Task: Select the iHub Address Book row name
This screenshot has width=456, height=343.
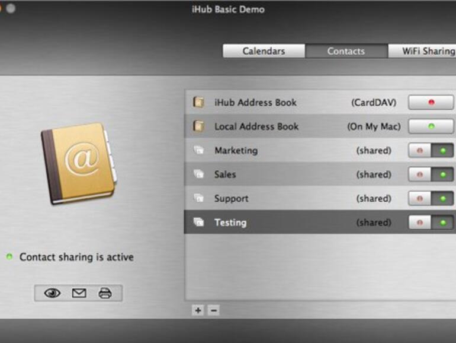Action: click(x=255, y=103)
